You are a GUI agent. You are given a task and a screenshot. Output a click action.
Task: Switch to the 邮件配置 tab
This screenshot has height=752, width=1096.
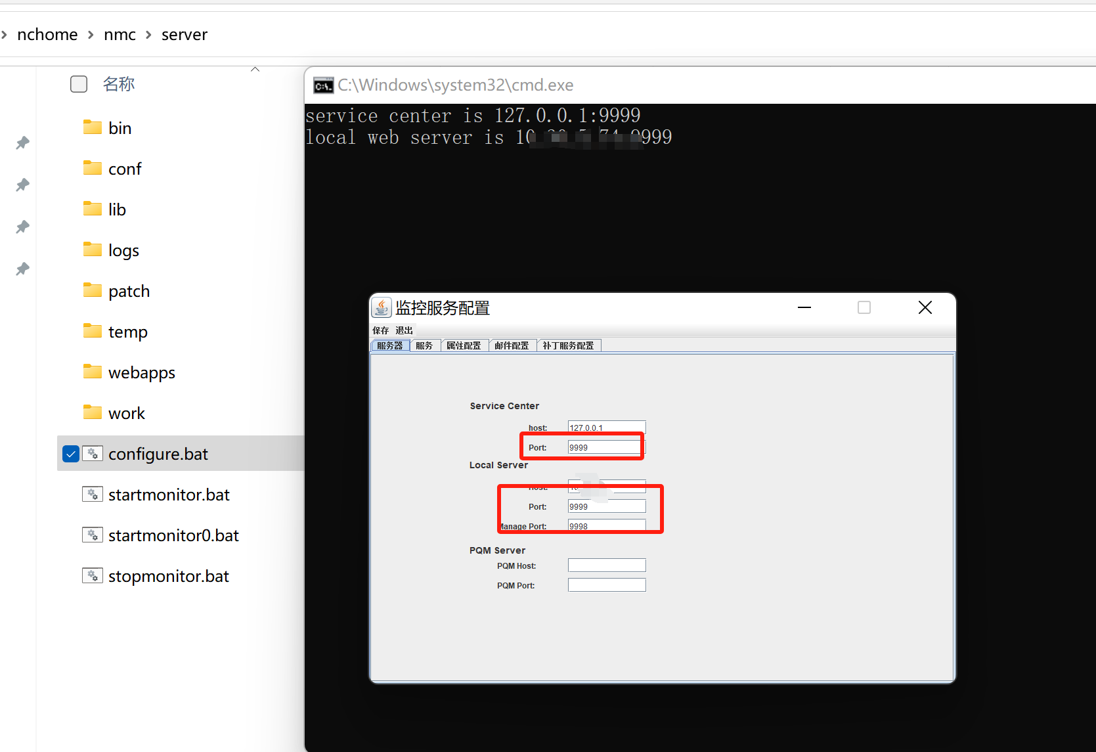coord(512,345)
